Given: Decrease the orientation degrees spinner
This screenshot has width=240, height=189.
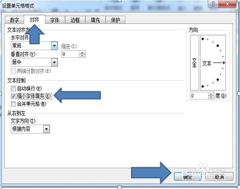Looking at the screenshot, I should click(211, 98).
